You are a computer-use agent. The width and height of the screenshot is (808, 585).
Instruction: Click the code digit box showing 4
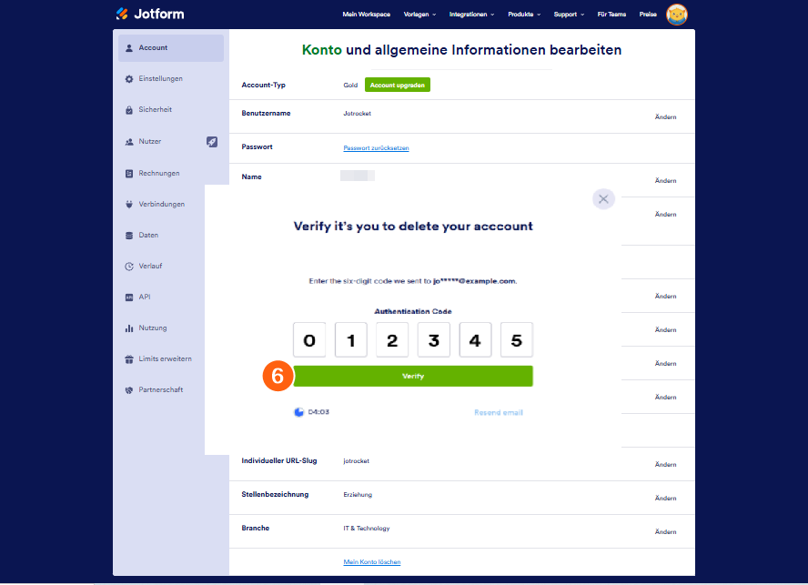point(475,339)
